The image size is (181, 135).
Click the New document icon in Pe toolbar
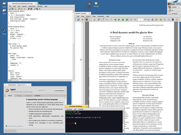10,9
